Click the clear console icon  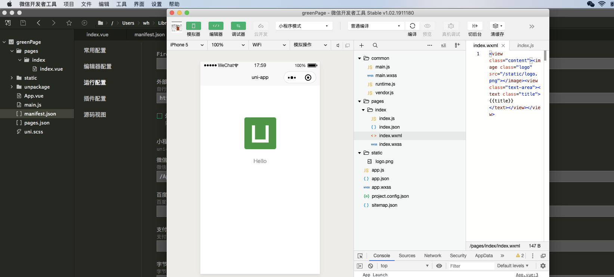370,266
